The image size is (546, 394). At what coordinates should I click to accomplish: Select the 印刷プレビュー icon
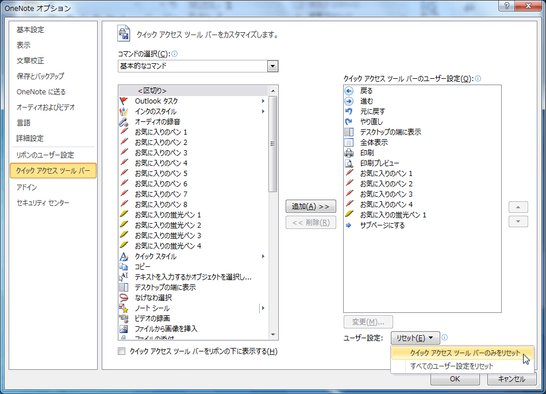[349, 163]
